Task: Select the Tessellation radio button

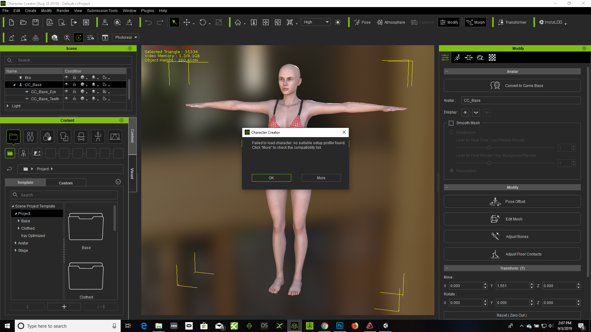Action: (x=452, y=171)
